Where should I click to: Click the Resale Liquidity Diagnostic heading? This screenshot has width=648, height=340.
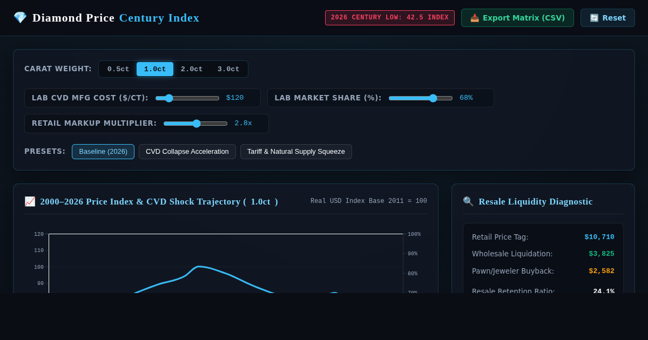(536, 201)
